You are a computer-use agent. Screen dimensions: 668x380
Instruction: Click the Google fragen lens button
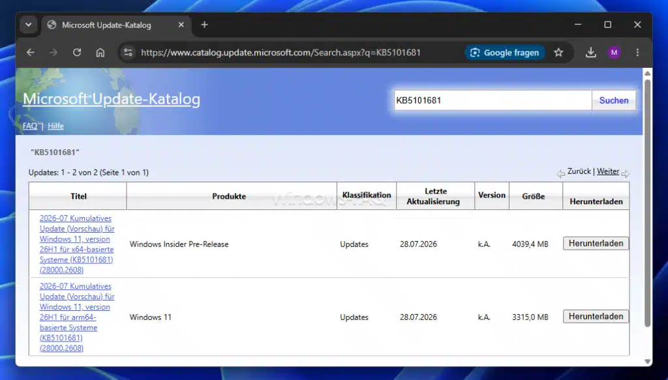coord(504,52)
